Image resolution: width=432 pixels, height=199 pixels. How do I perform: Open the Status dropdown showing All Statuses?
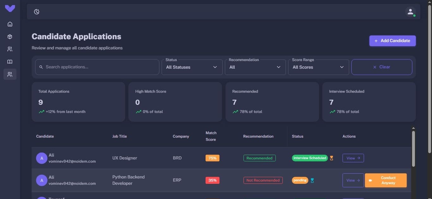click(192, 67)
